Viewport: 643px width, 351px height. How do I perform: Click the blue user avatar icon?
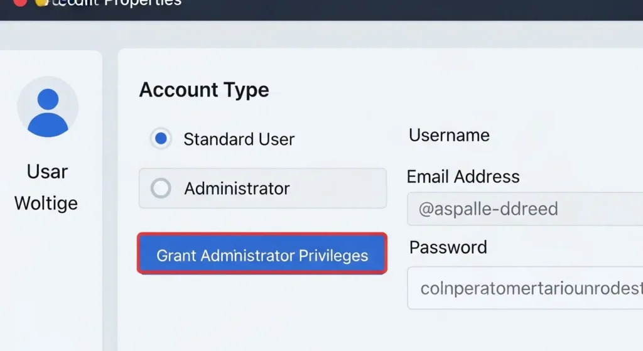click(48, 112)
